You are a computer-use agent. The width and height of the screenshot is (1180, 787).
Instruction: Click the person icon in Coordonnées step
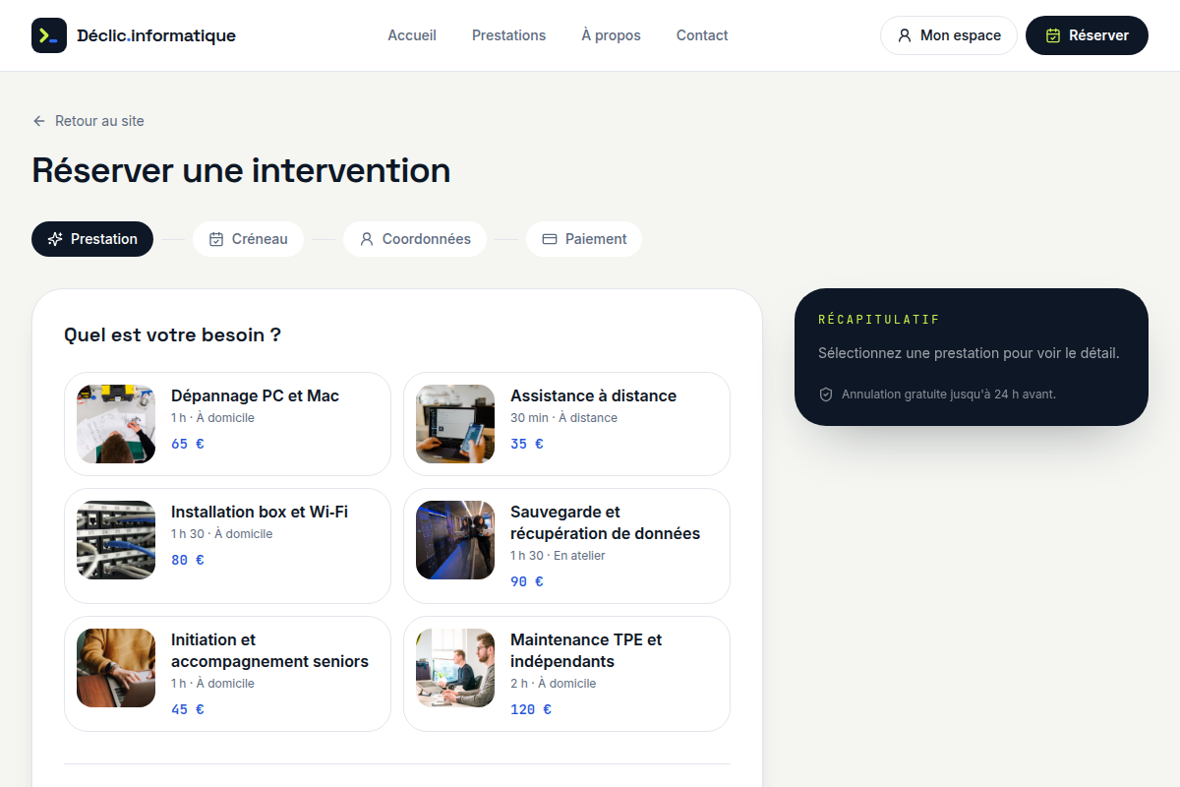[x=367, y=239]
